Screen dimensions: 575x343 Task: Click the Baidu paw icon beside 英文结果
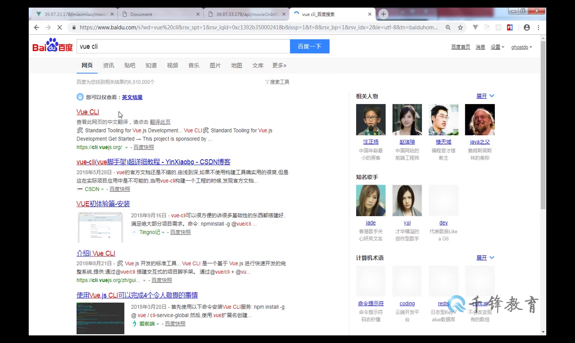click(80, 97)
